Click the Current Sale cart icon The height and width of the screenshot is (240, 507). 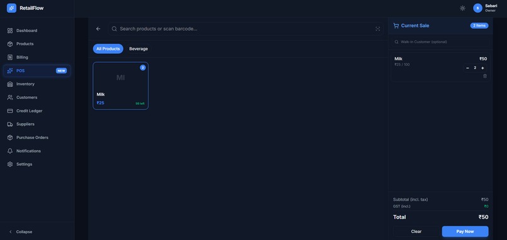coord(396,26)
